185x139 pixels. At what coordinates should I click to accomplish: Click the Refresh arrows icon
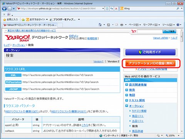(x=112, y=8)
